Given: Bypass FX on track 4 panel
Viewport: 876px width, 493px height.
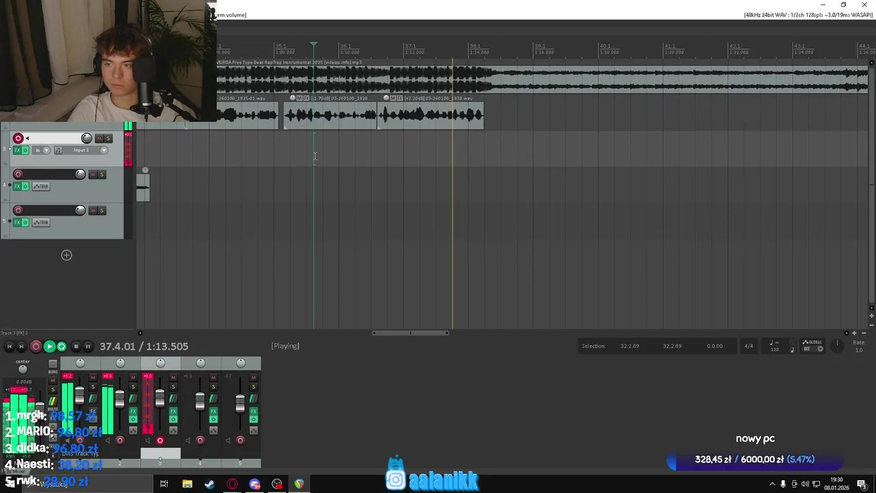Looking at the screenshot, I should click(25, 186).
